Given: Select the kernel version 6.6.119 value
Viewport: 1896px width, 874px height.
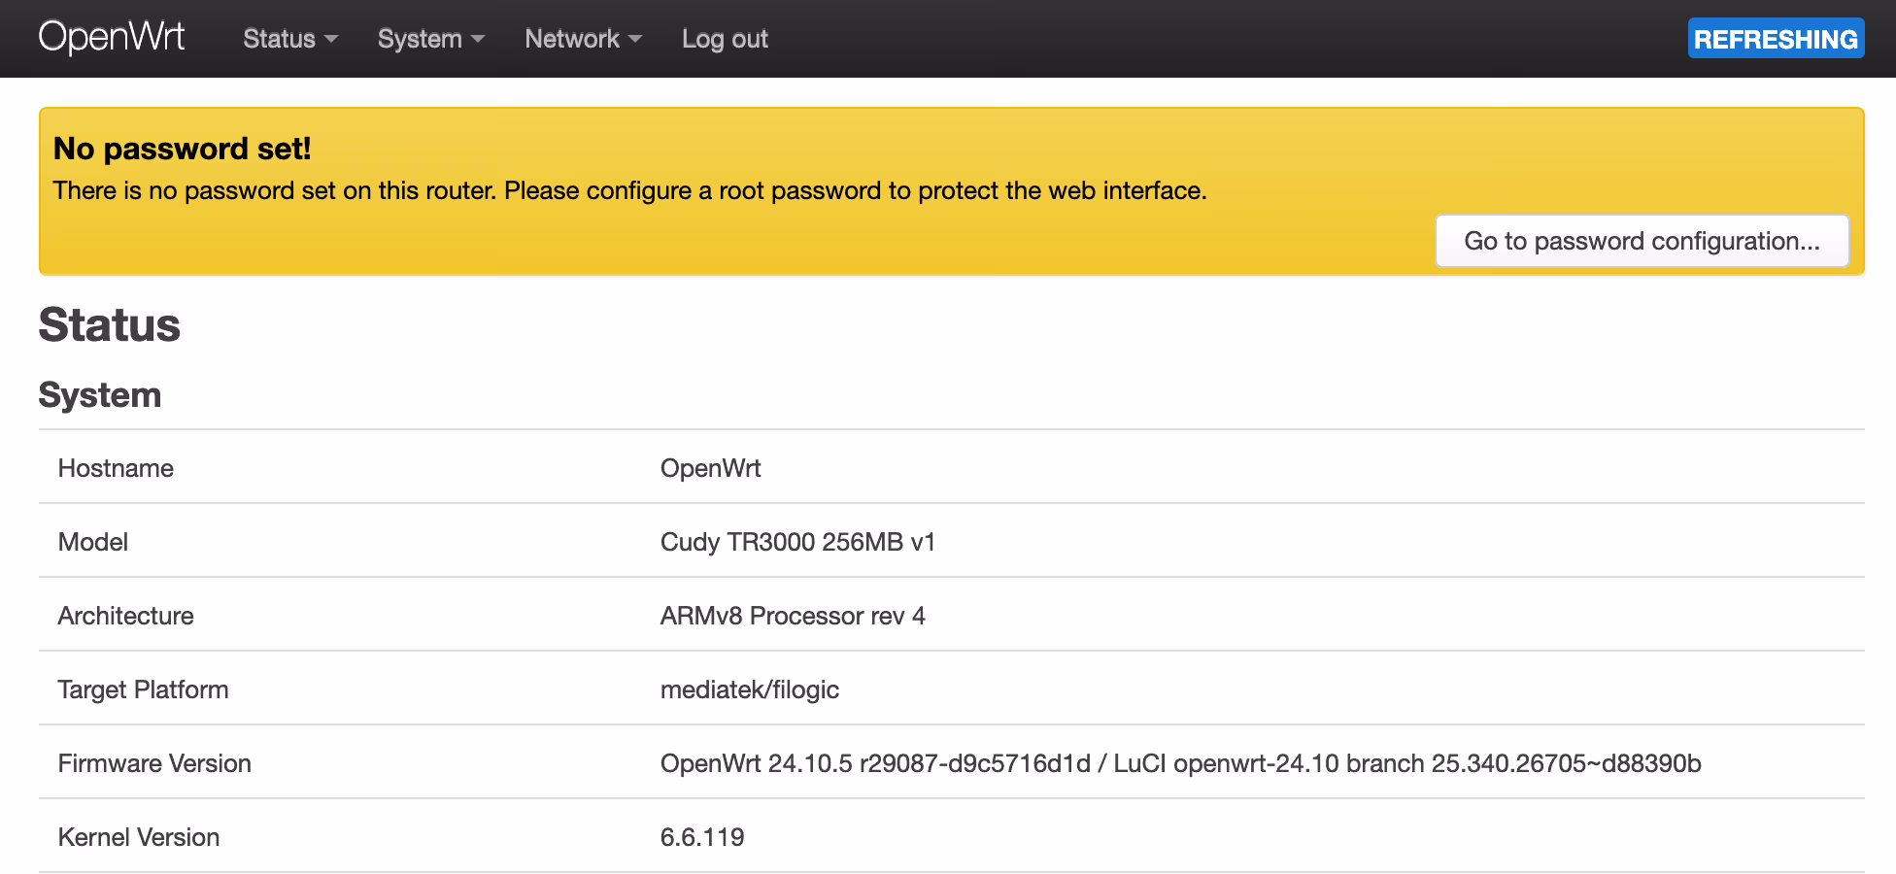Looking at the screenshot, I should [x=702, y=837].
